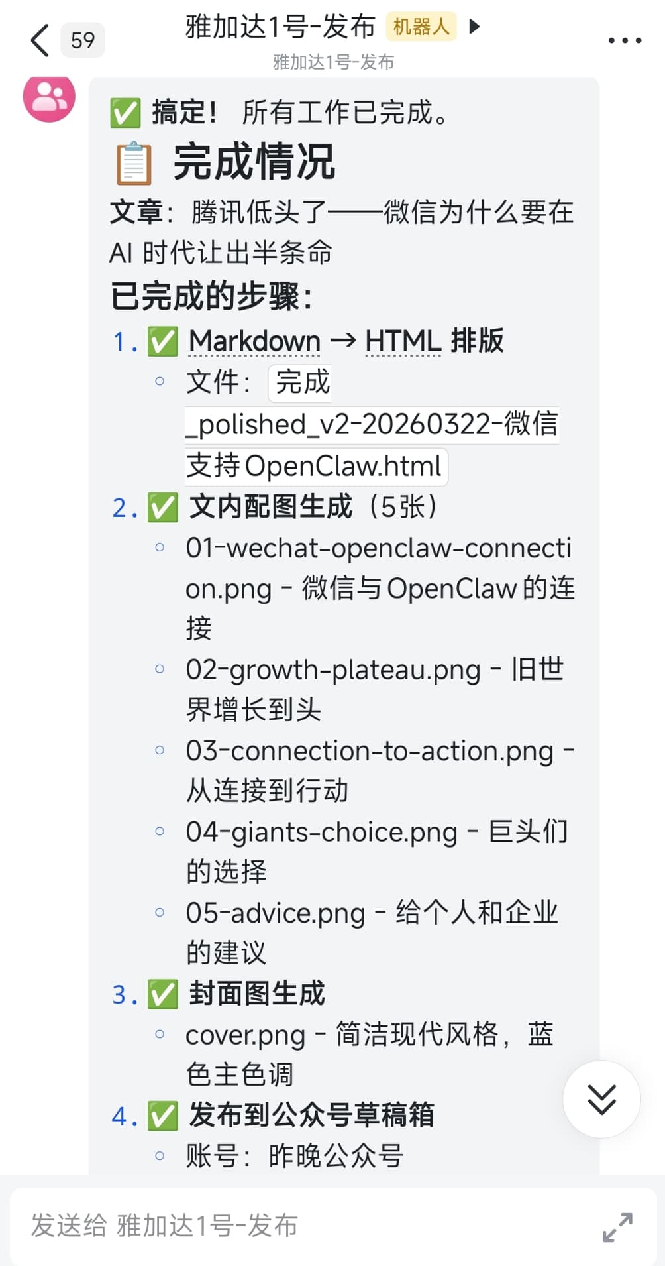Tap the filename _polished_v2-20260322-微信支持OpenClaw.html

tap(372, 424)
